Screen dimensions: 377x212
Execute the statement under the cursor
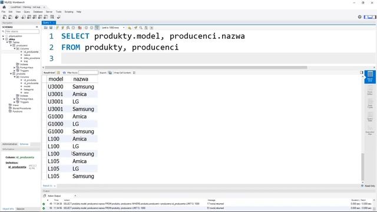pyautogui.click(x=62, y=28)
